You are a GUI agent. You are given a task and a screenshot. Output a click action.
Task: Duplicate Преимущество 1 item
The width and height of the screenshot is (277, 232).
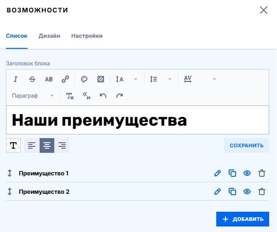coord(232,173)
